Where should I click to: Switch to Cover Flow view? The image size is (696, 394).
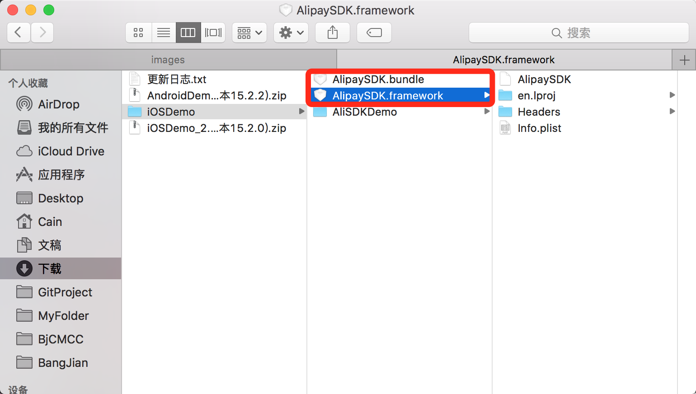pyautogui.click(x=213, y=33)
